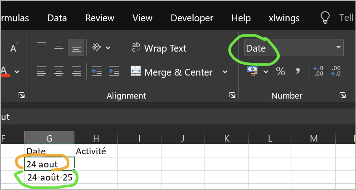Click the Middle Align icon

tap(59, 47)
